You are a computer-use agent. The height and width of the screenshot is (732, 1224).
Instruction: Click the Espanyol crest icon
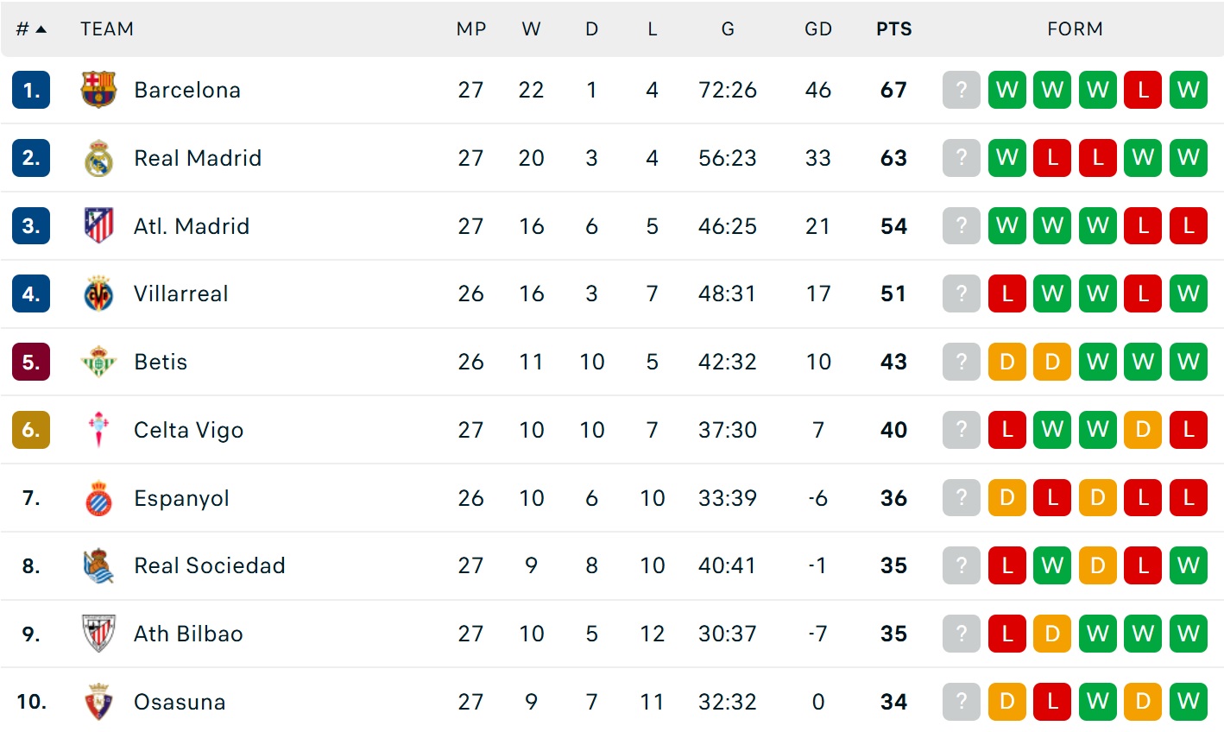[x=98, y=498]
